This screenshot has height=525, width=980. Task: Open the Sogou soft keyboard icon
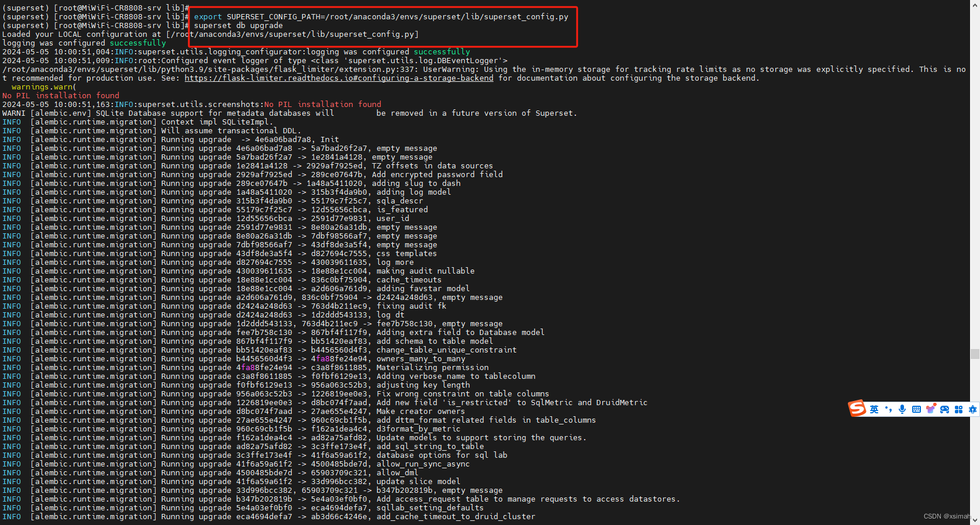pyautogui.click(x=916, y=409)
